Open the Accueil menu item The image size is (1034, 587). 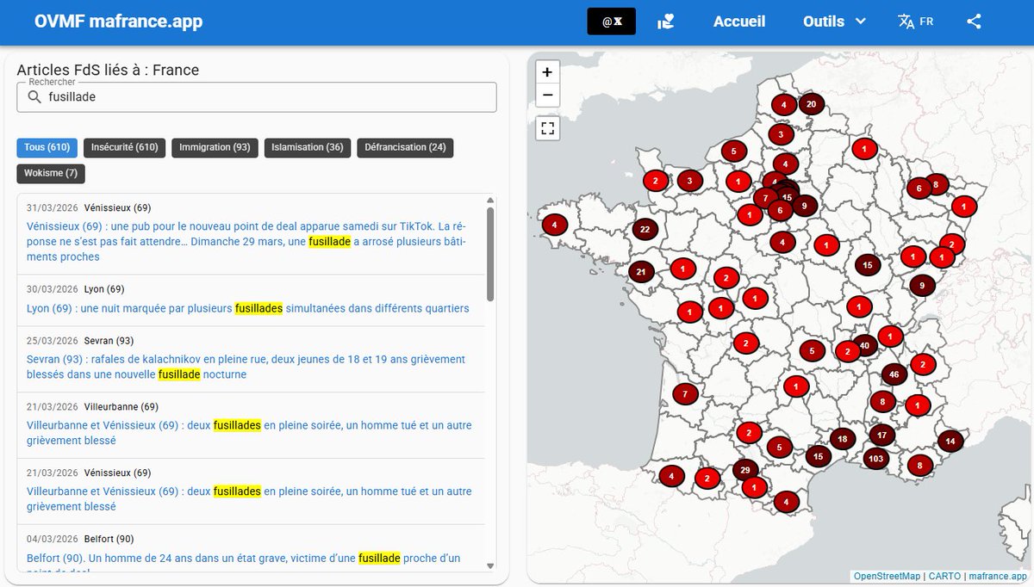tap(739, 21)
